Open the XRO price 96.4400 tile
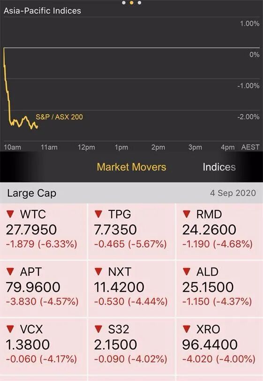Screen dimensions: 263x381 coord(220,346)
